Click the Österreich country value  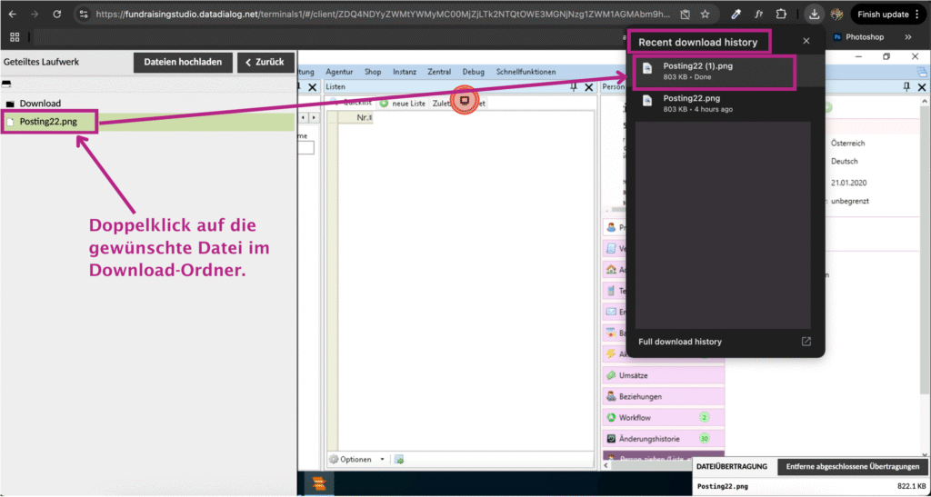tap(848, 143)
